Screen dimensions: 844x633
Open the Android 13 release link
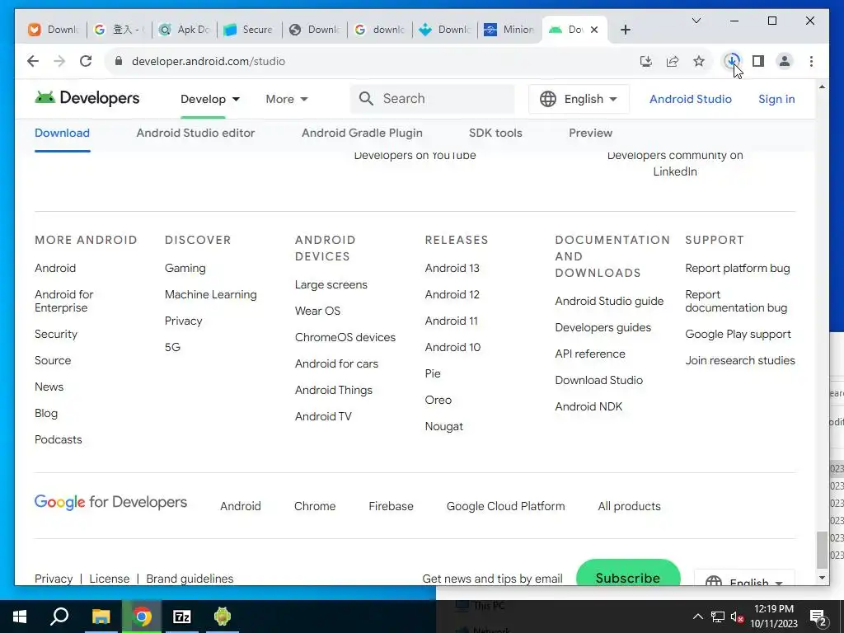coord(452,268)
